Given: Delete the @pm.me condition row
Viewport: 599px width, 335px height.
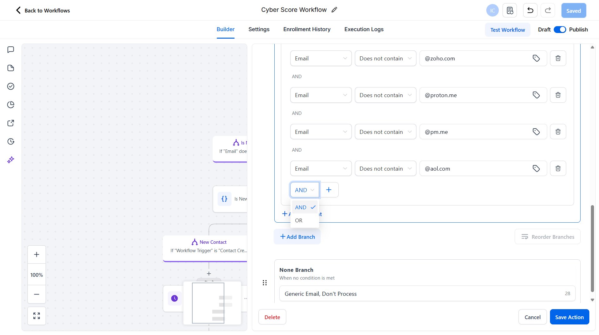Looking at the screenshot, I should point(558,132).
